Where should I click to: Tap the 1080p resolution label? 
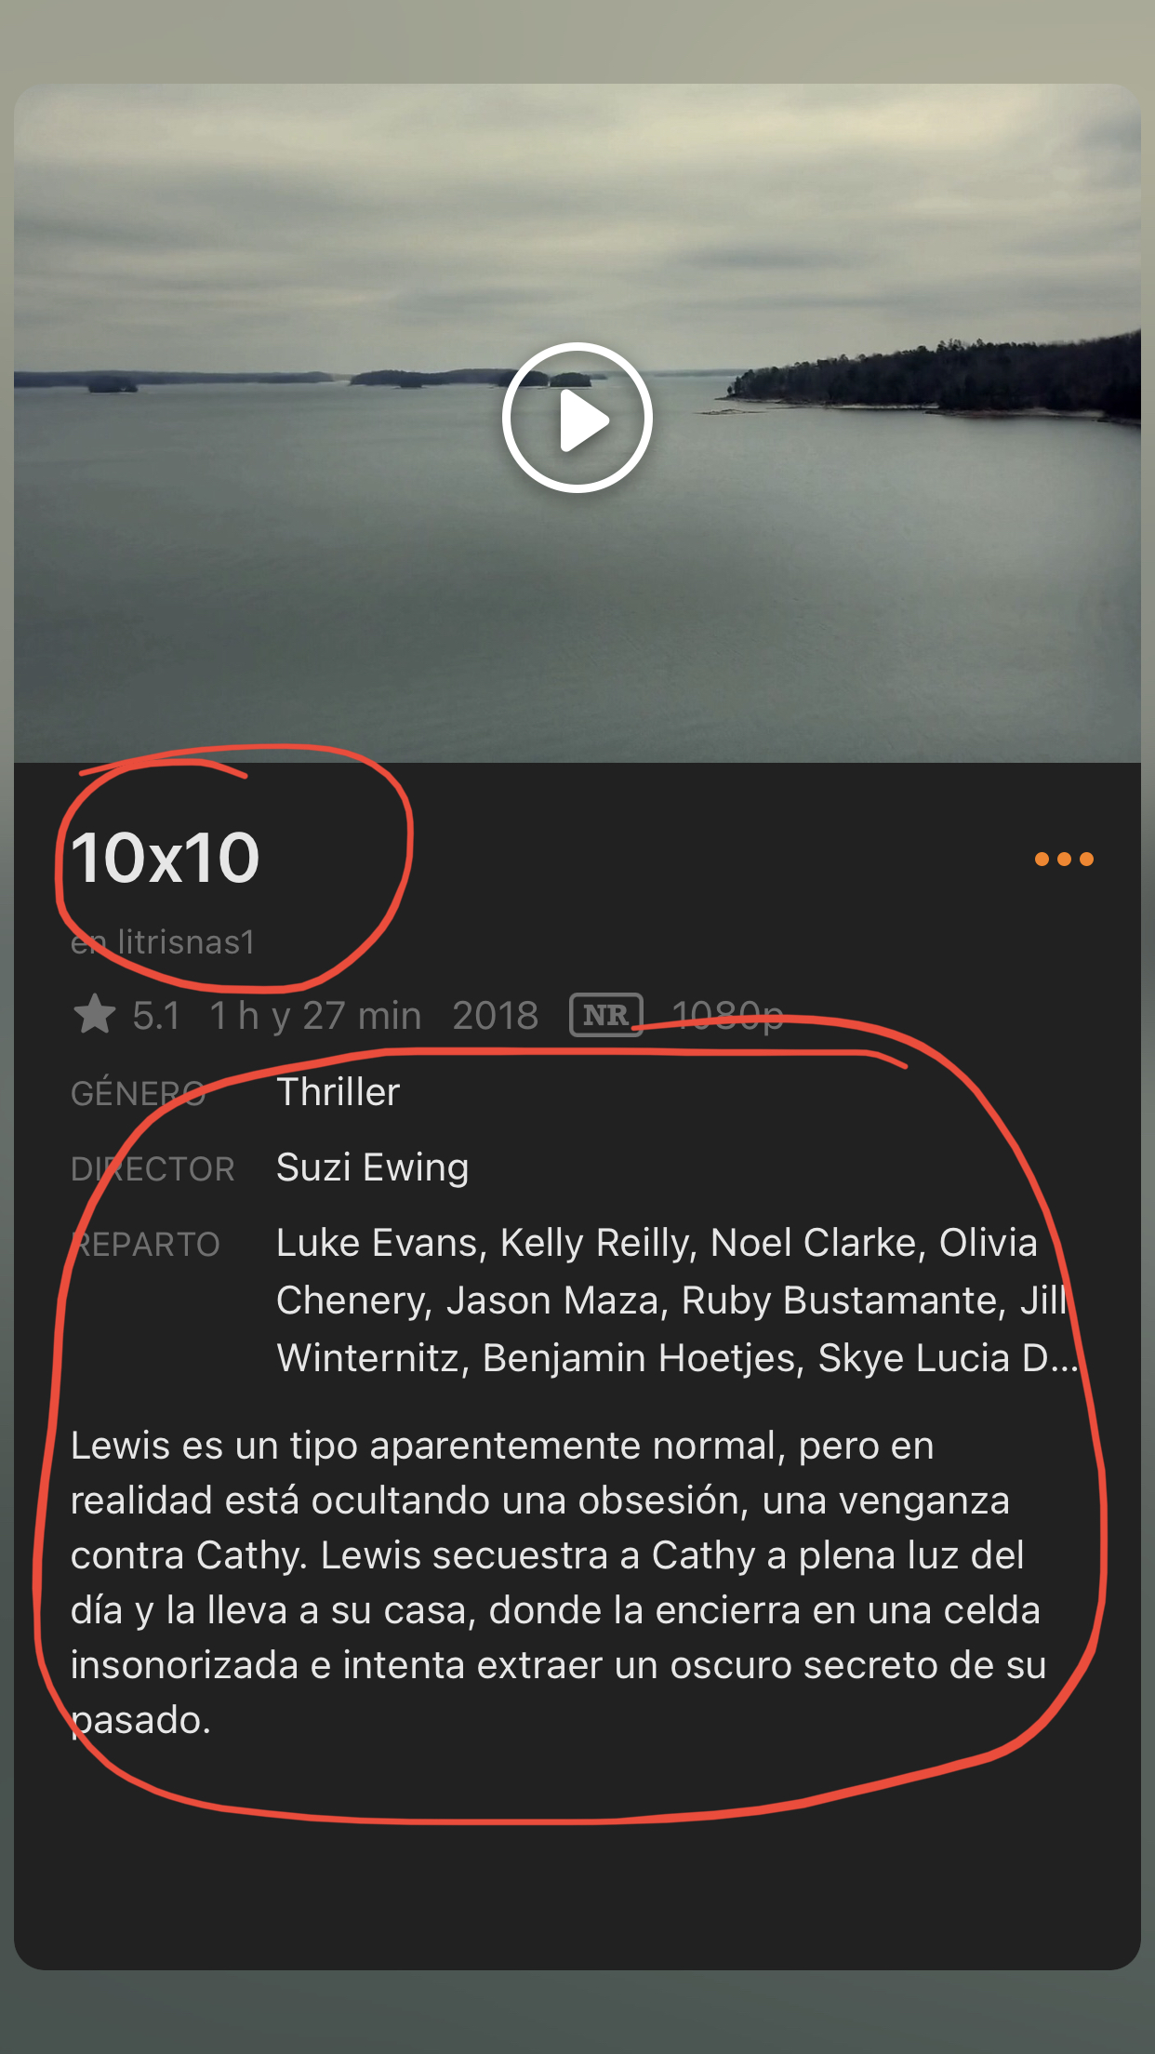click(x=728, y=1015)
